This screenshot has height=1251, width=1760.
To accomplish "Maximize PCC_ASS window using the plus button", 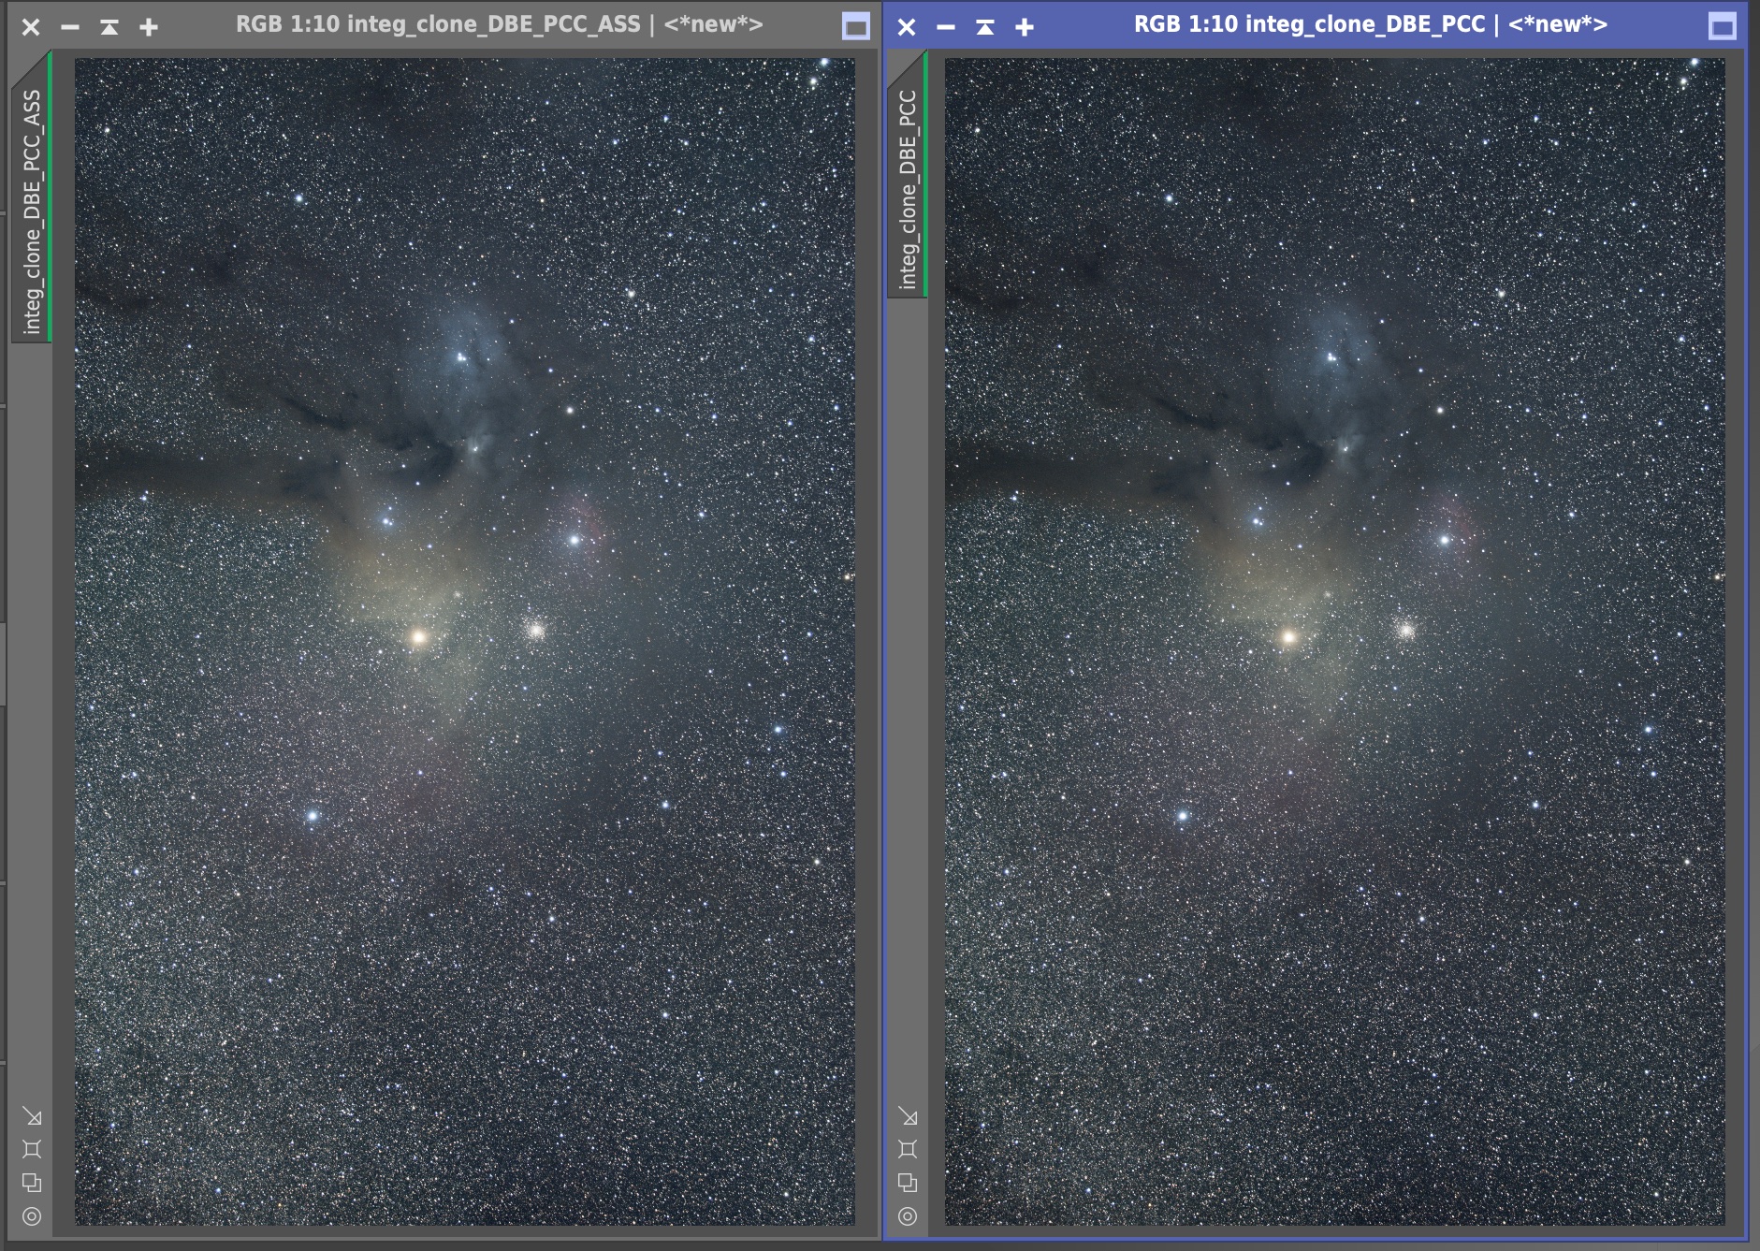I will 149,27.
